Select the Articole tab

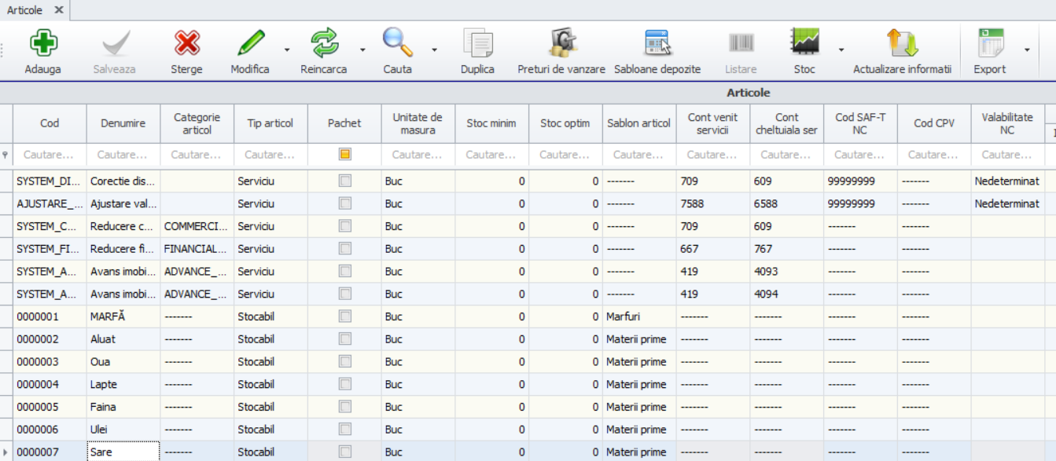pos(24,10)
